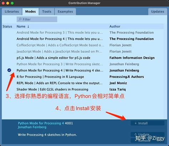
Task: Click The Processing Foundation in Android 4 row
Action: point(132,39)
